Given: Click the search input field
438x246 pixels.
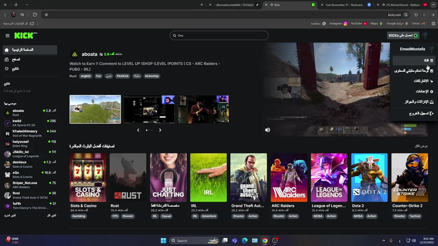Looking at the screenshot, I should pyautogui.click(x=219, y=35).
